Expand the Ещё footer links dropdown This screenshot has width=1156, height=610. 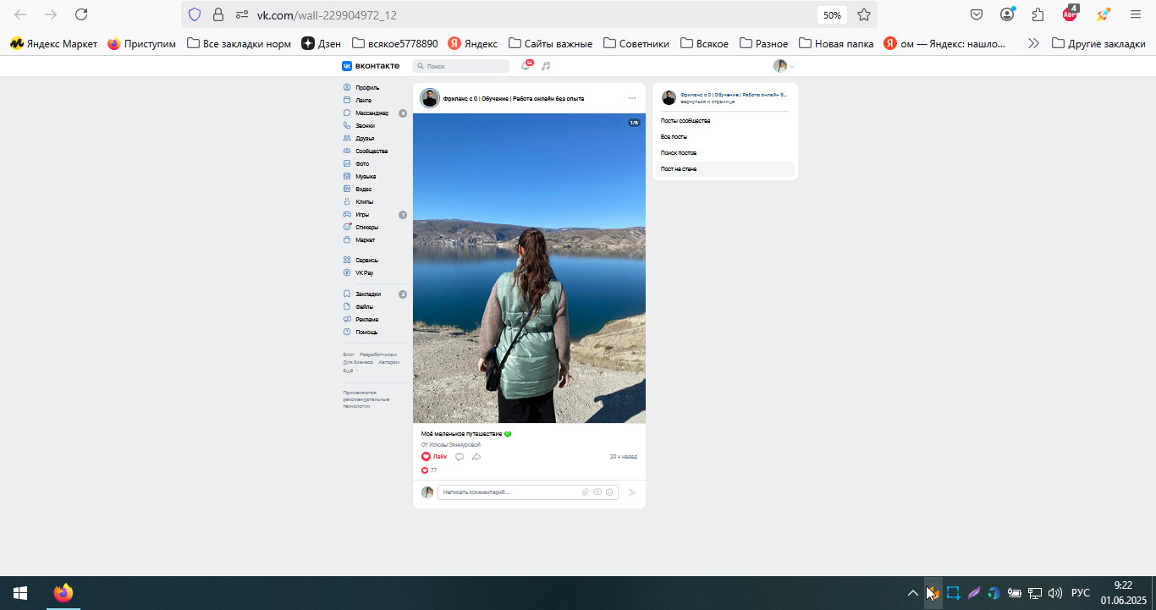pyautogui.click(x=350, y=371)
